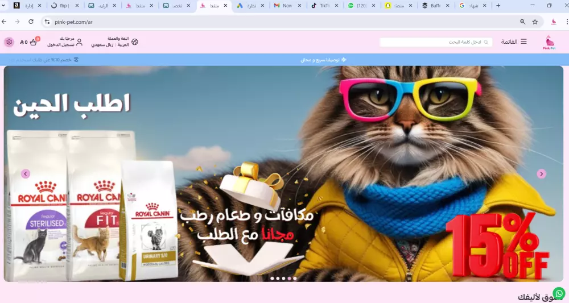Go back to previous page

[x=4, y=22]
